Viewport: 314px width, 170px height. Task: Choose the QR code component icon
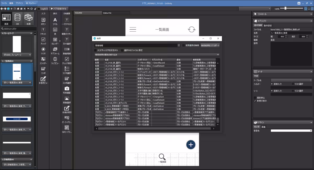click(67, 129)
